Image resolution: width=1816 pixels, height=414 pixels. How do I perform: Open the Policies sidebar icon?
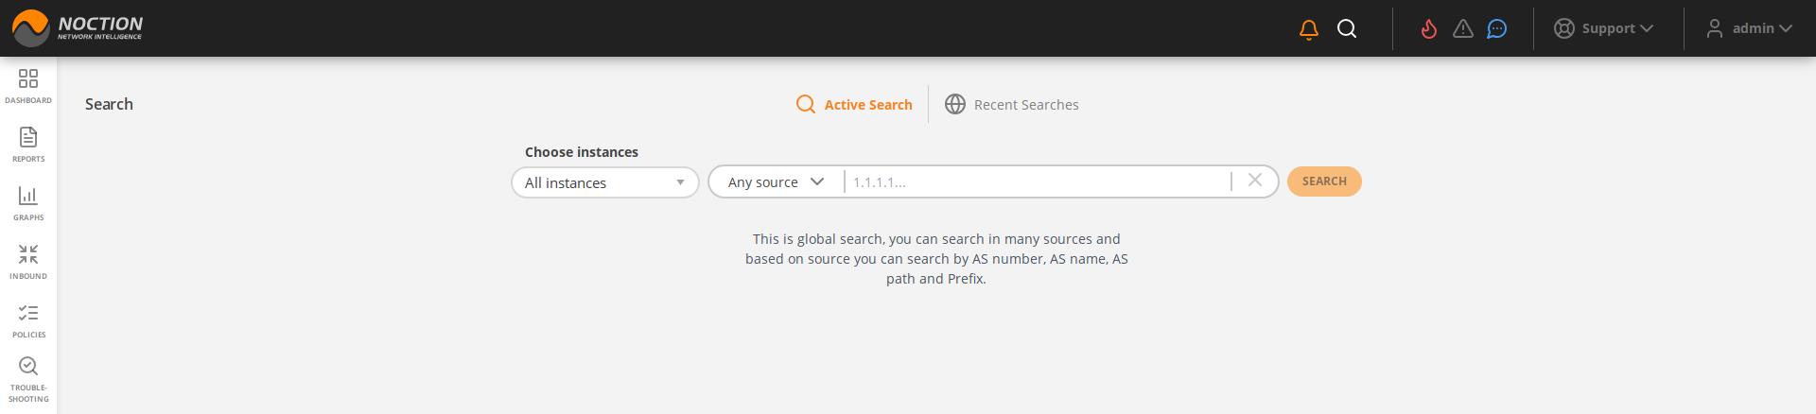coord(28,319)
